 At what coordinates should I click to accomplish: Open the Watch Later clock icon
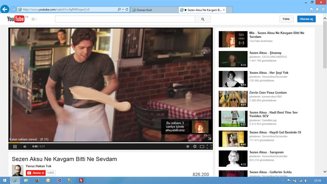(188, 147)
